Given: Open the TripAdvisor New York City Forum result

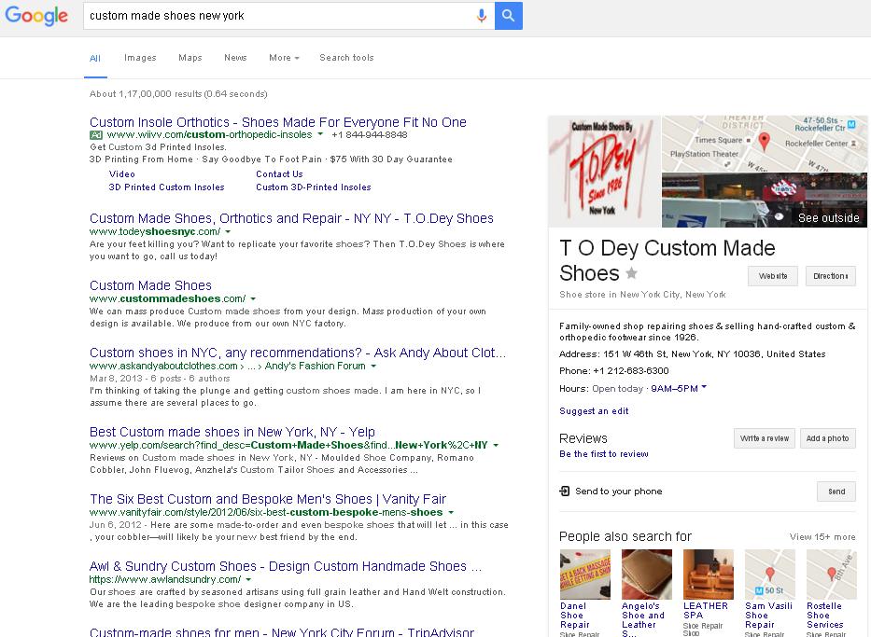Looking at the screenshot, I should 282,632.
